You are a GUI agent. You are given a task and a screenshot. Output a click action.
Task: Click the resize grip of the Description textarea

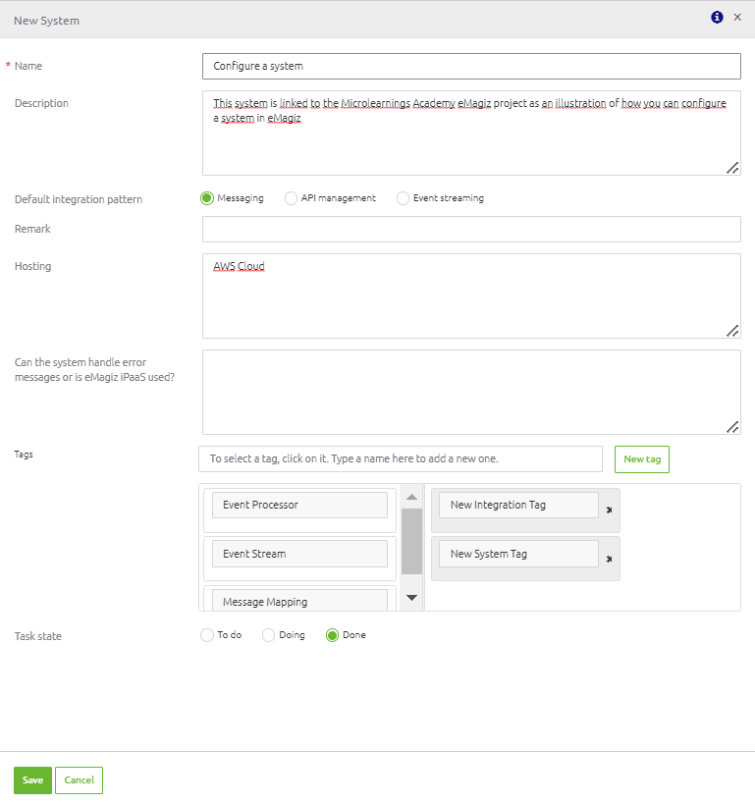point(732,168)
